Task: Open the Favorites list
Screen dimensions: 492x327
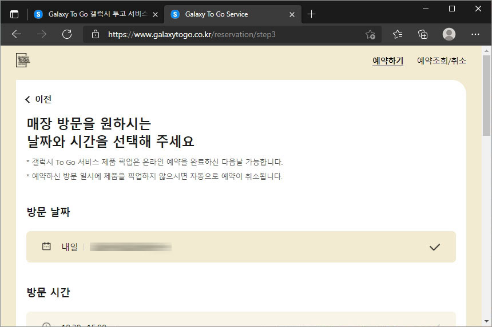Action: pyautogui.click(x=398, y=34)
